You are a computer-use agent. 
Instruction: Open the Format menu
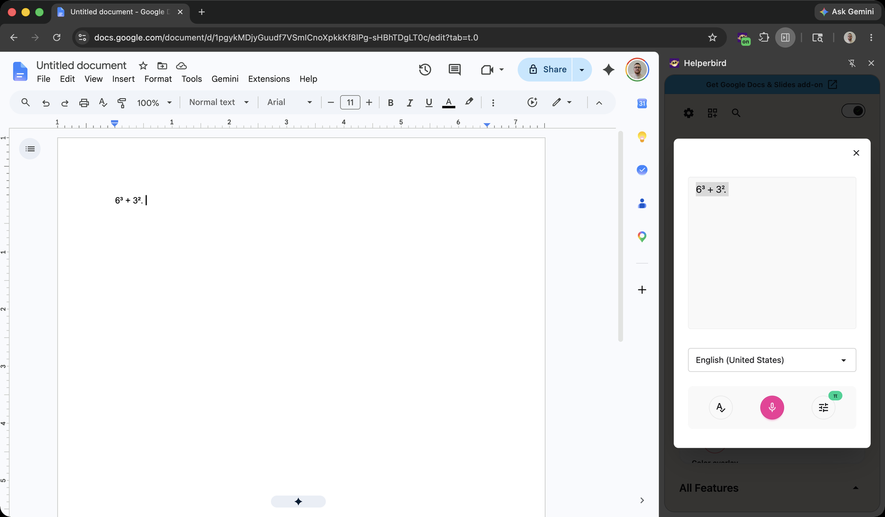158,79
